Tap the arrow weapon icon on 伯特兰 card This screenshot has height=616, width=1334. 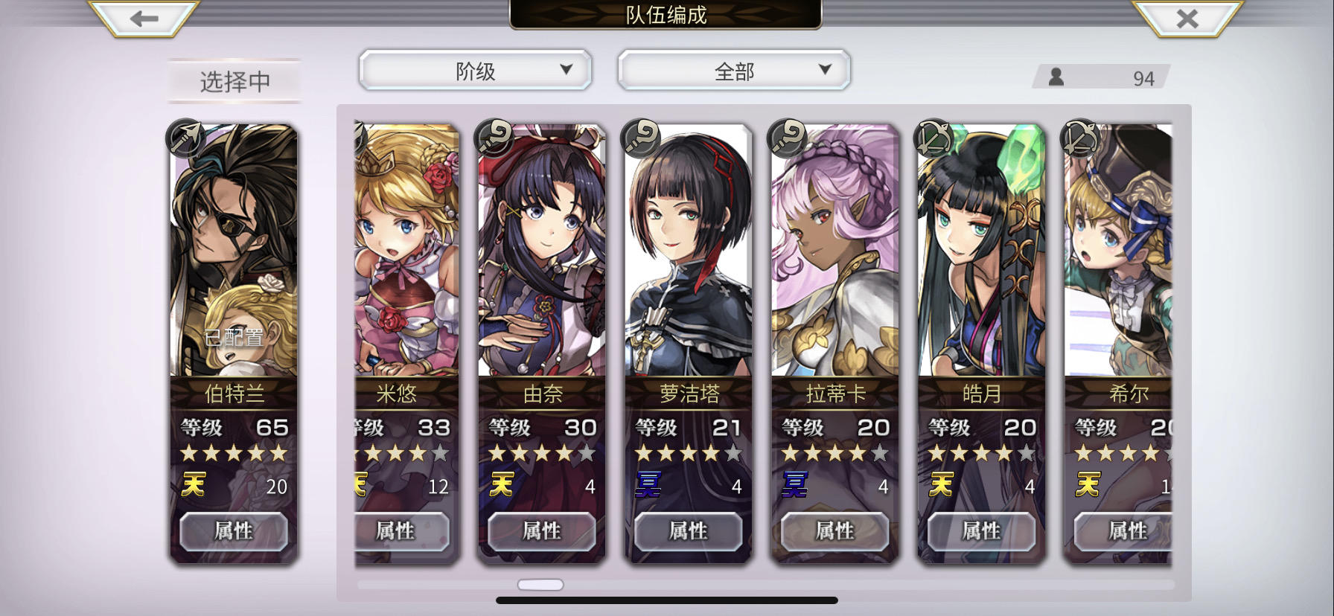[185, 137]
